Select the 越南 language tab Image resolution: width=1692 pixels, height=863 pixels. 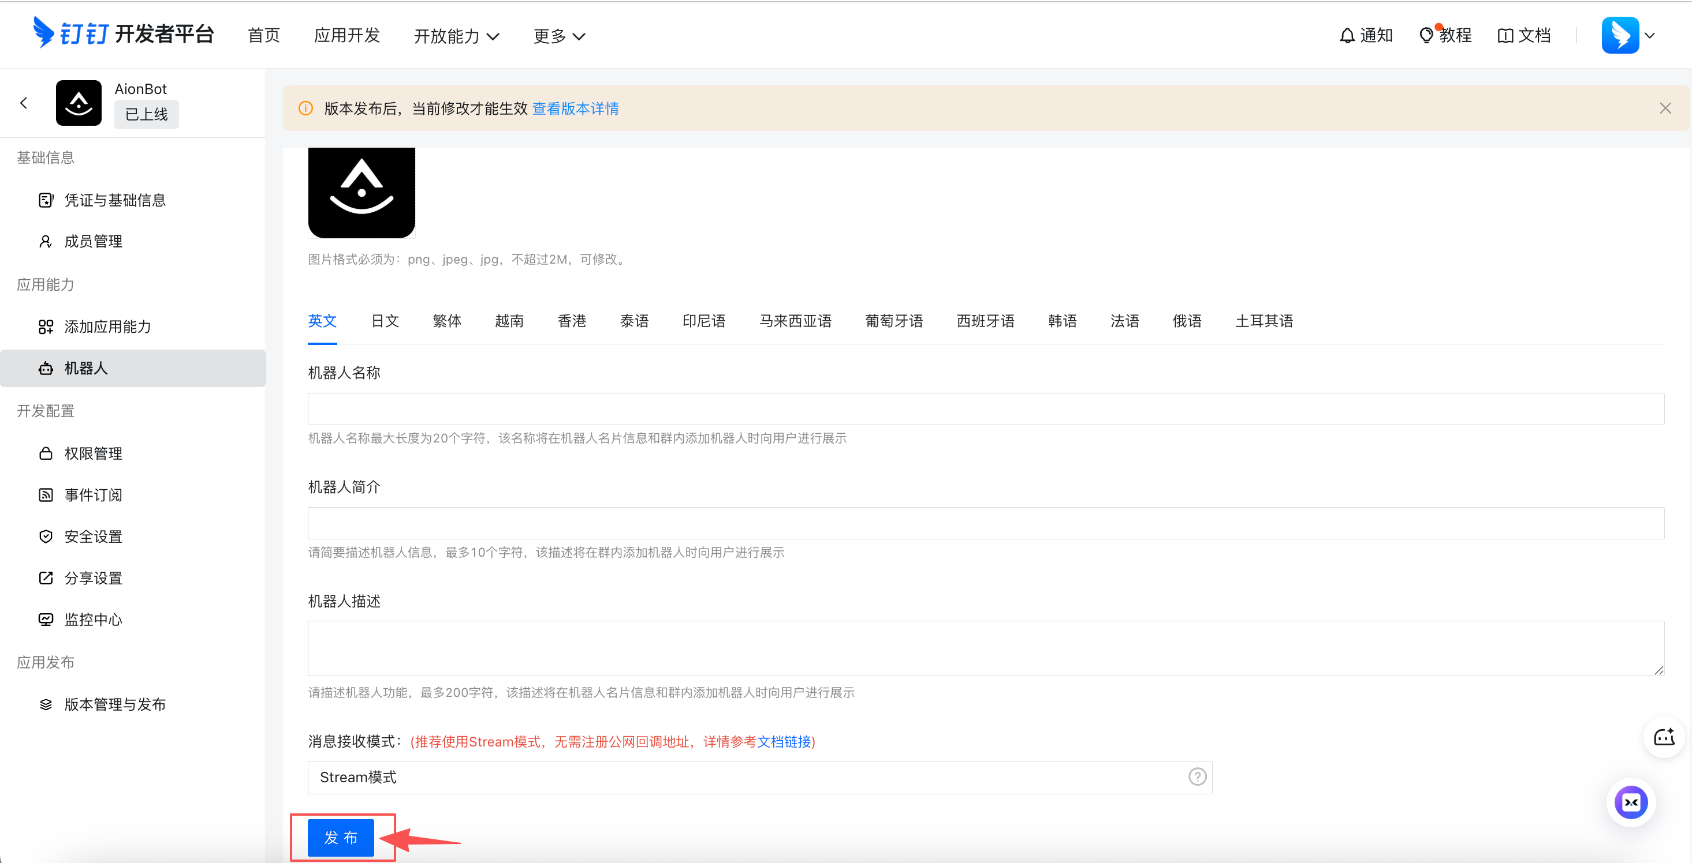tap(510, 321)
